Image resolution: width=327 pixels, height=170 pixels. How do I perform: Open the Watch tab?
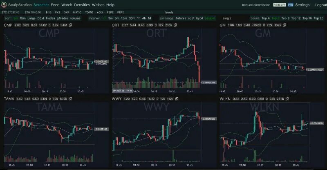[67, 5]
